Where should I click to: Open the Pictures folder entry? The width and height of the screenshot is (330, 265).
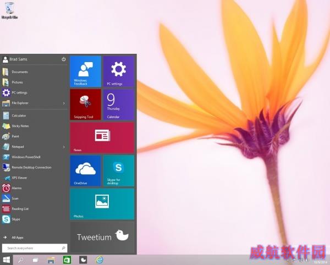34,82
